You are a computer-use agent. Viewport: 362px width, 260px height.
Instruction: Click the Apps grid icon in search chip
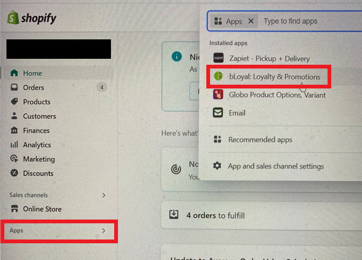pyautogui.click(x=218, y=21)
